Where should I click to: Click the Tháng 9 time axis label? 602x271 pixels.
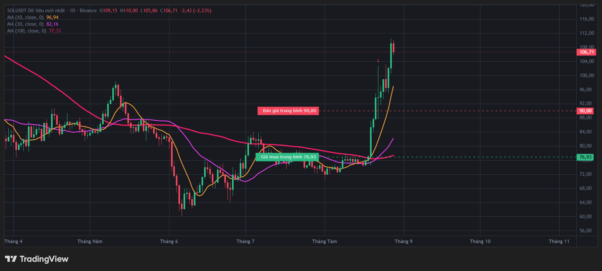(x=403, y=241)
